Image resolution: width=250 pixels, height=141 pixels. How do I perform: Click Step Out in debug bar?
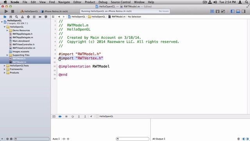[85, 116]
